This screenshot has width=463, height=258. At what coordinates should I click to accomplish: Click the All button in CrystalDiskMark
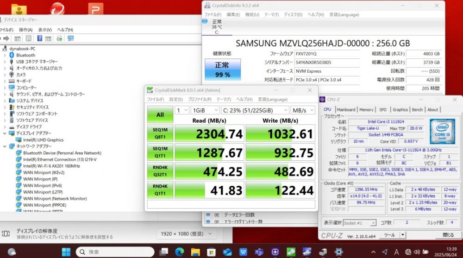coord(160,115)
